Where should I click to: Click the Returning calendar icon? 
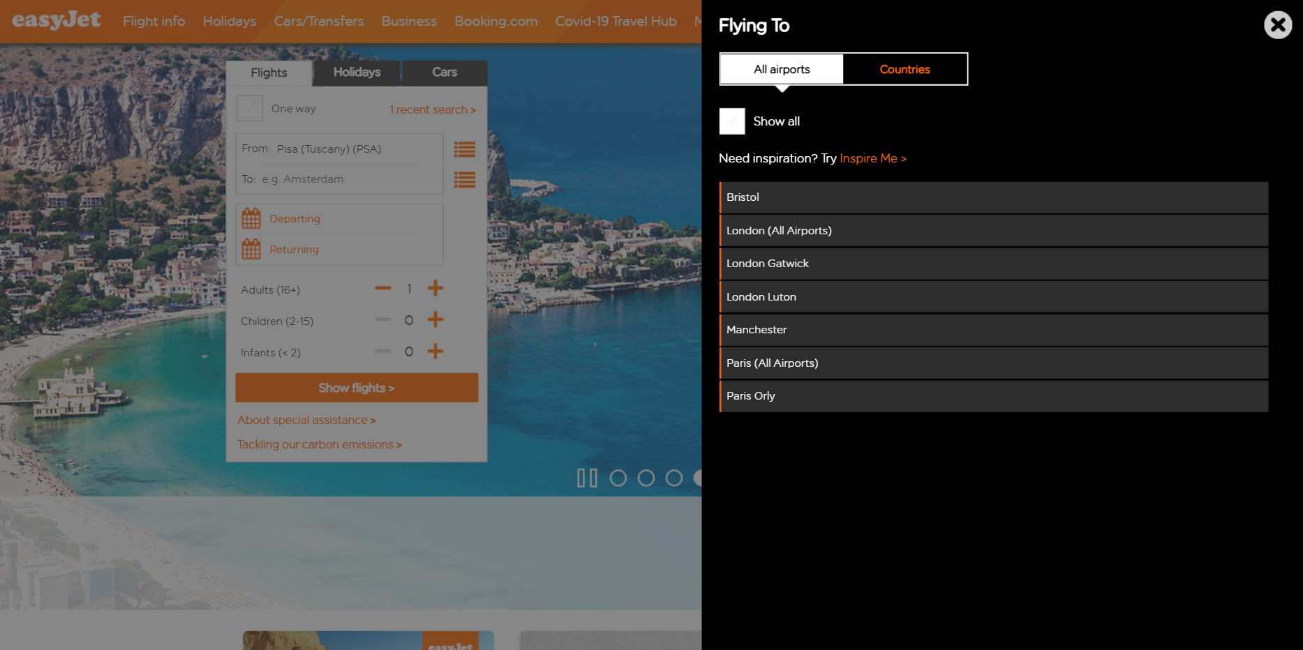[x=251, y=249]
